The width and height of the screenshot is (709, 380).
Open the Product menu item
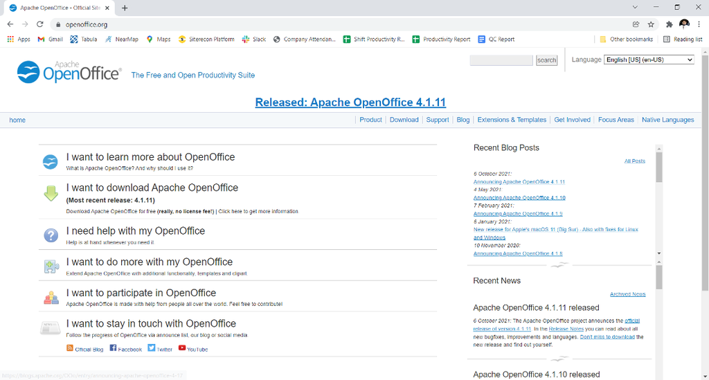371,120
